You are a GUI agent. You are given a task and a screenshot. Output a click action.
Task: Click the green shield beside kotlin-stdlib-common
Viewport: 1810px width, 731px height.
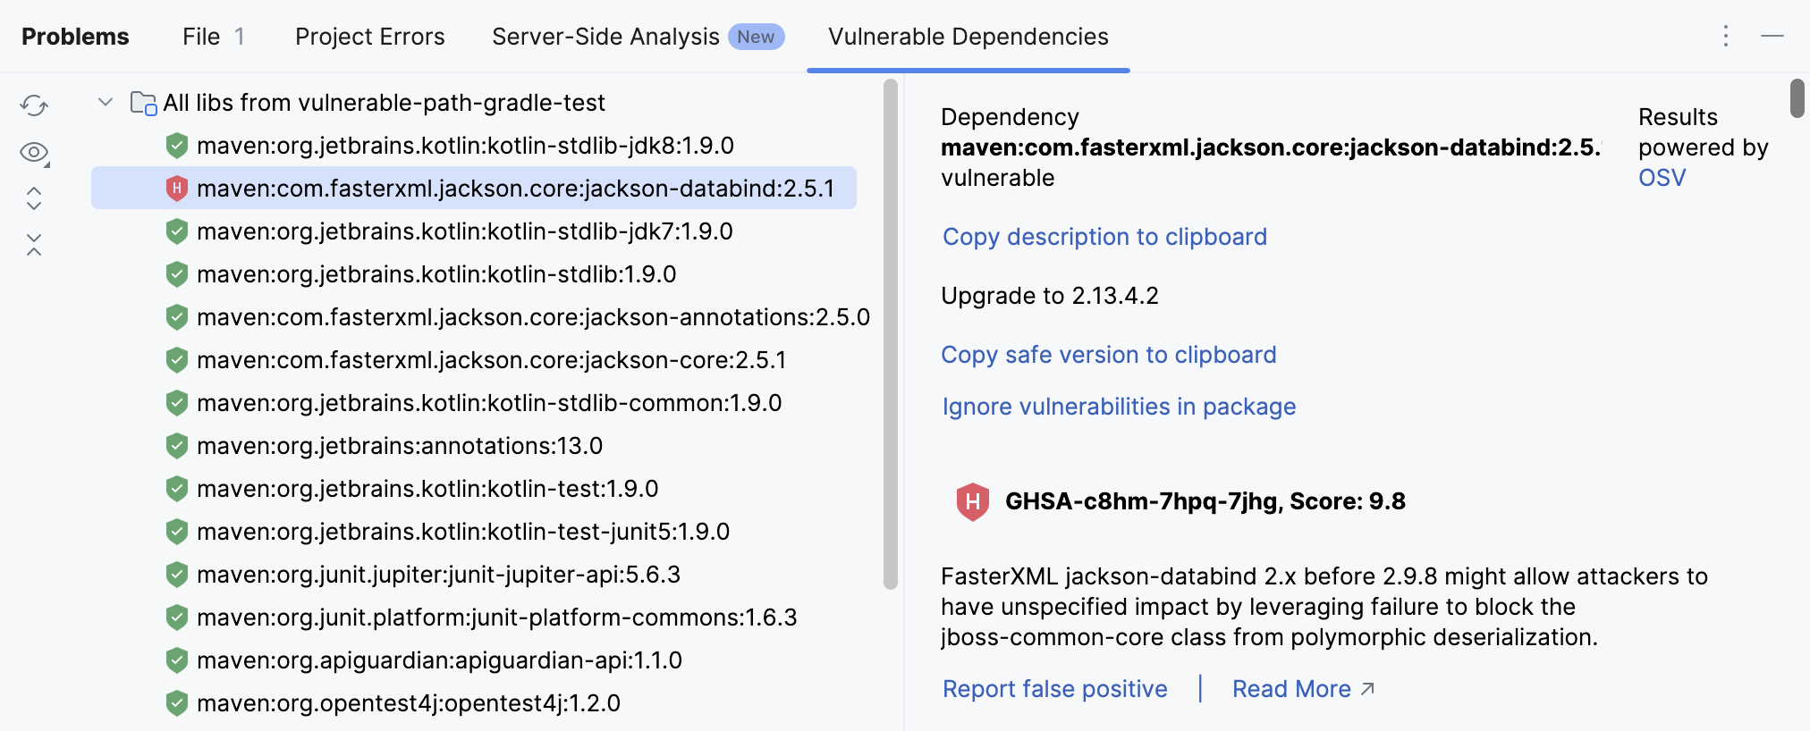pos(177,403)
